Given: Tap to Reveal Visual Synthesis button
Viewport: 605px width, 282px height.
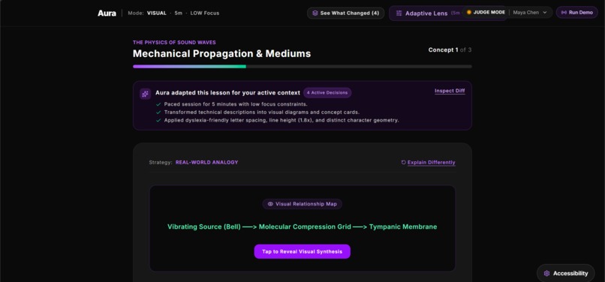Looking at the screenshot, I should pyautogui.click(x=302, y=251).
